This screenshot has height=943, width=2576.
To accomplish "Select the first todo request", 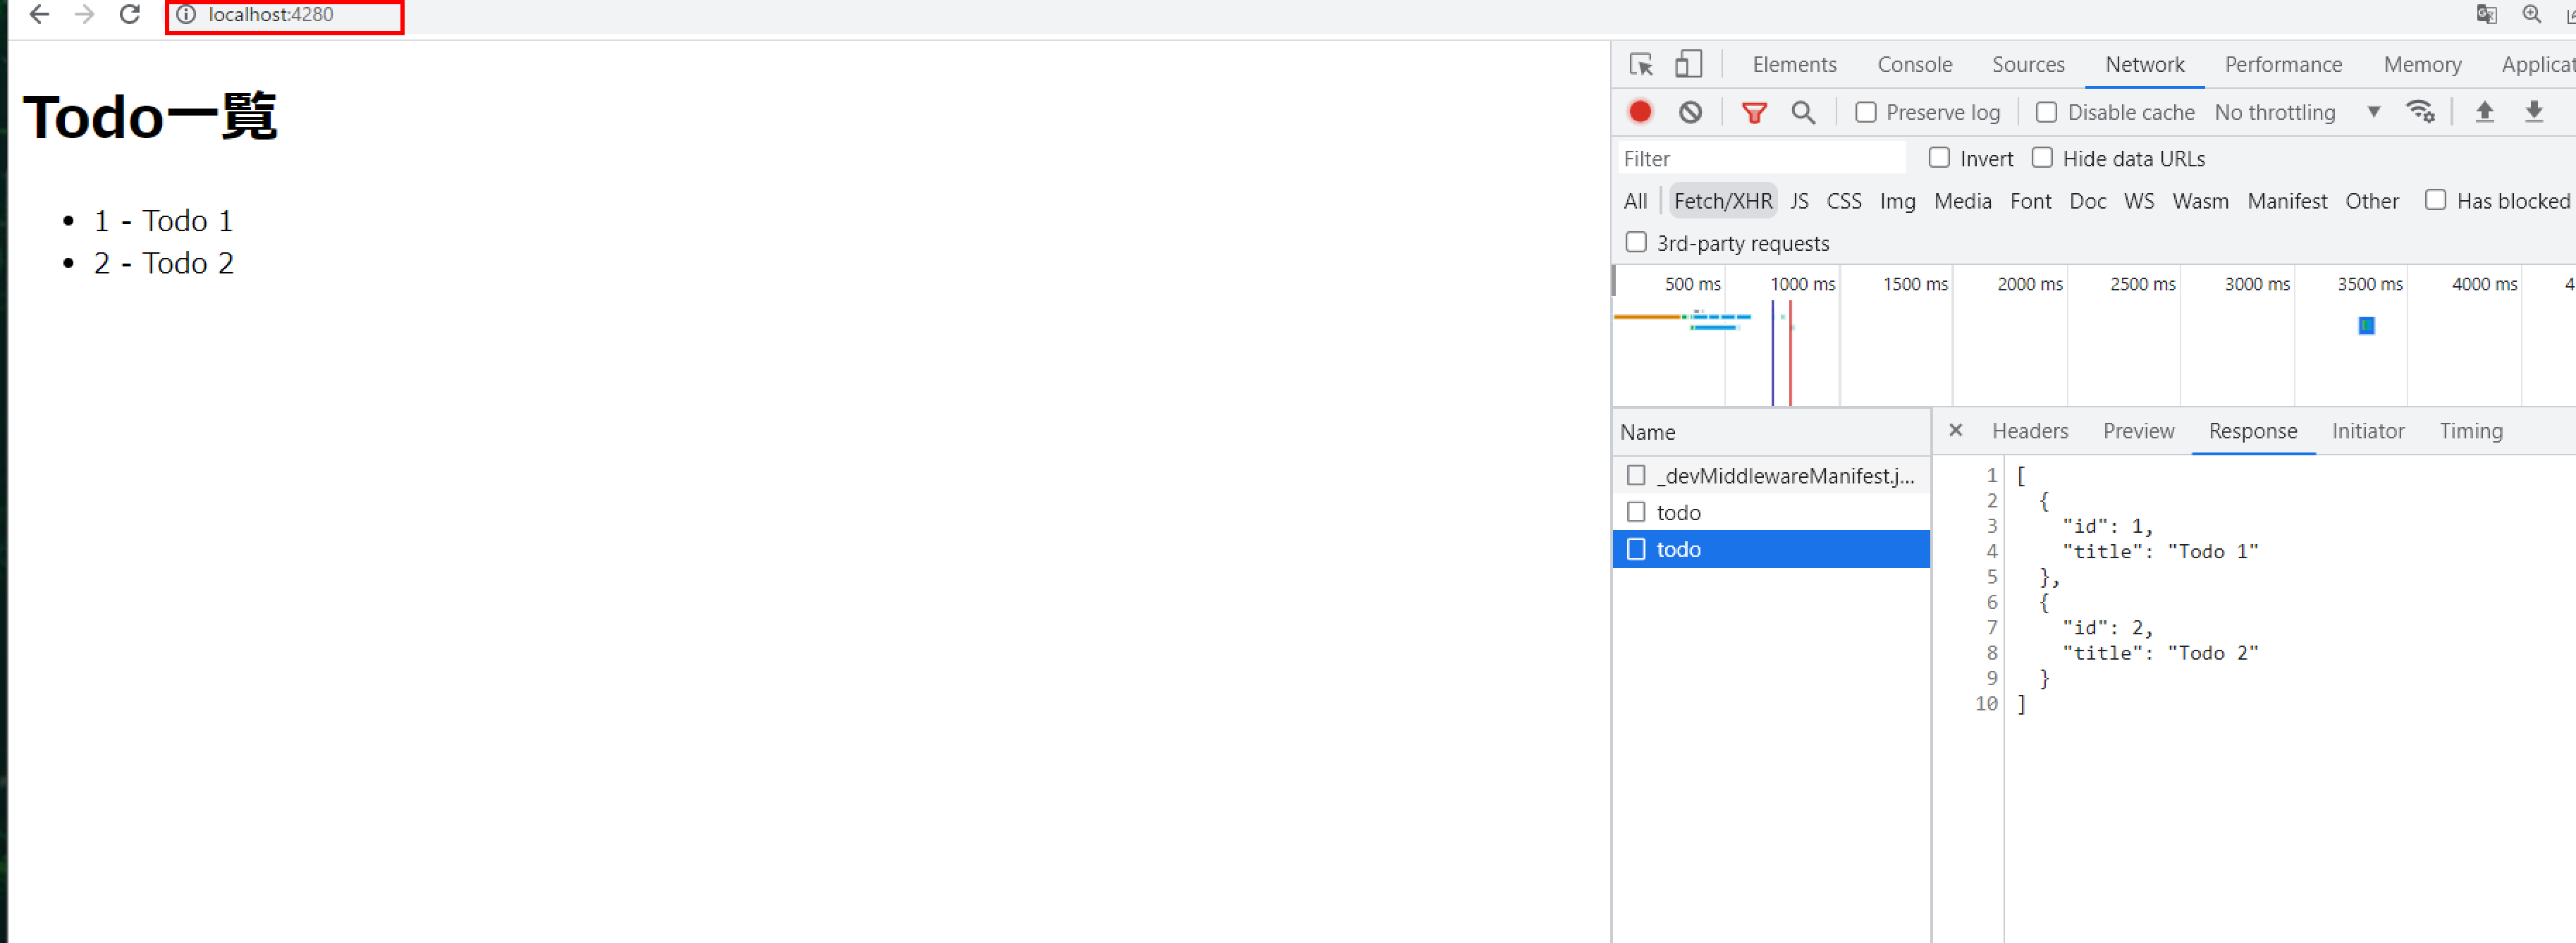I will [x=1678, y=512].
